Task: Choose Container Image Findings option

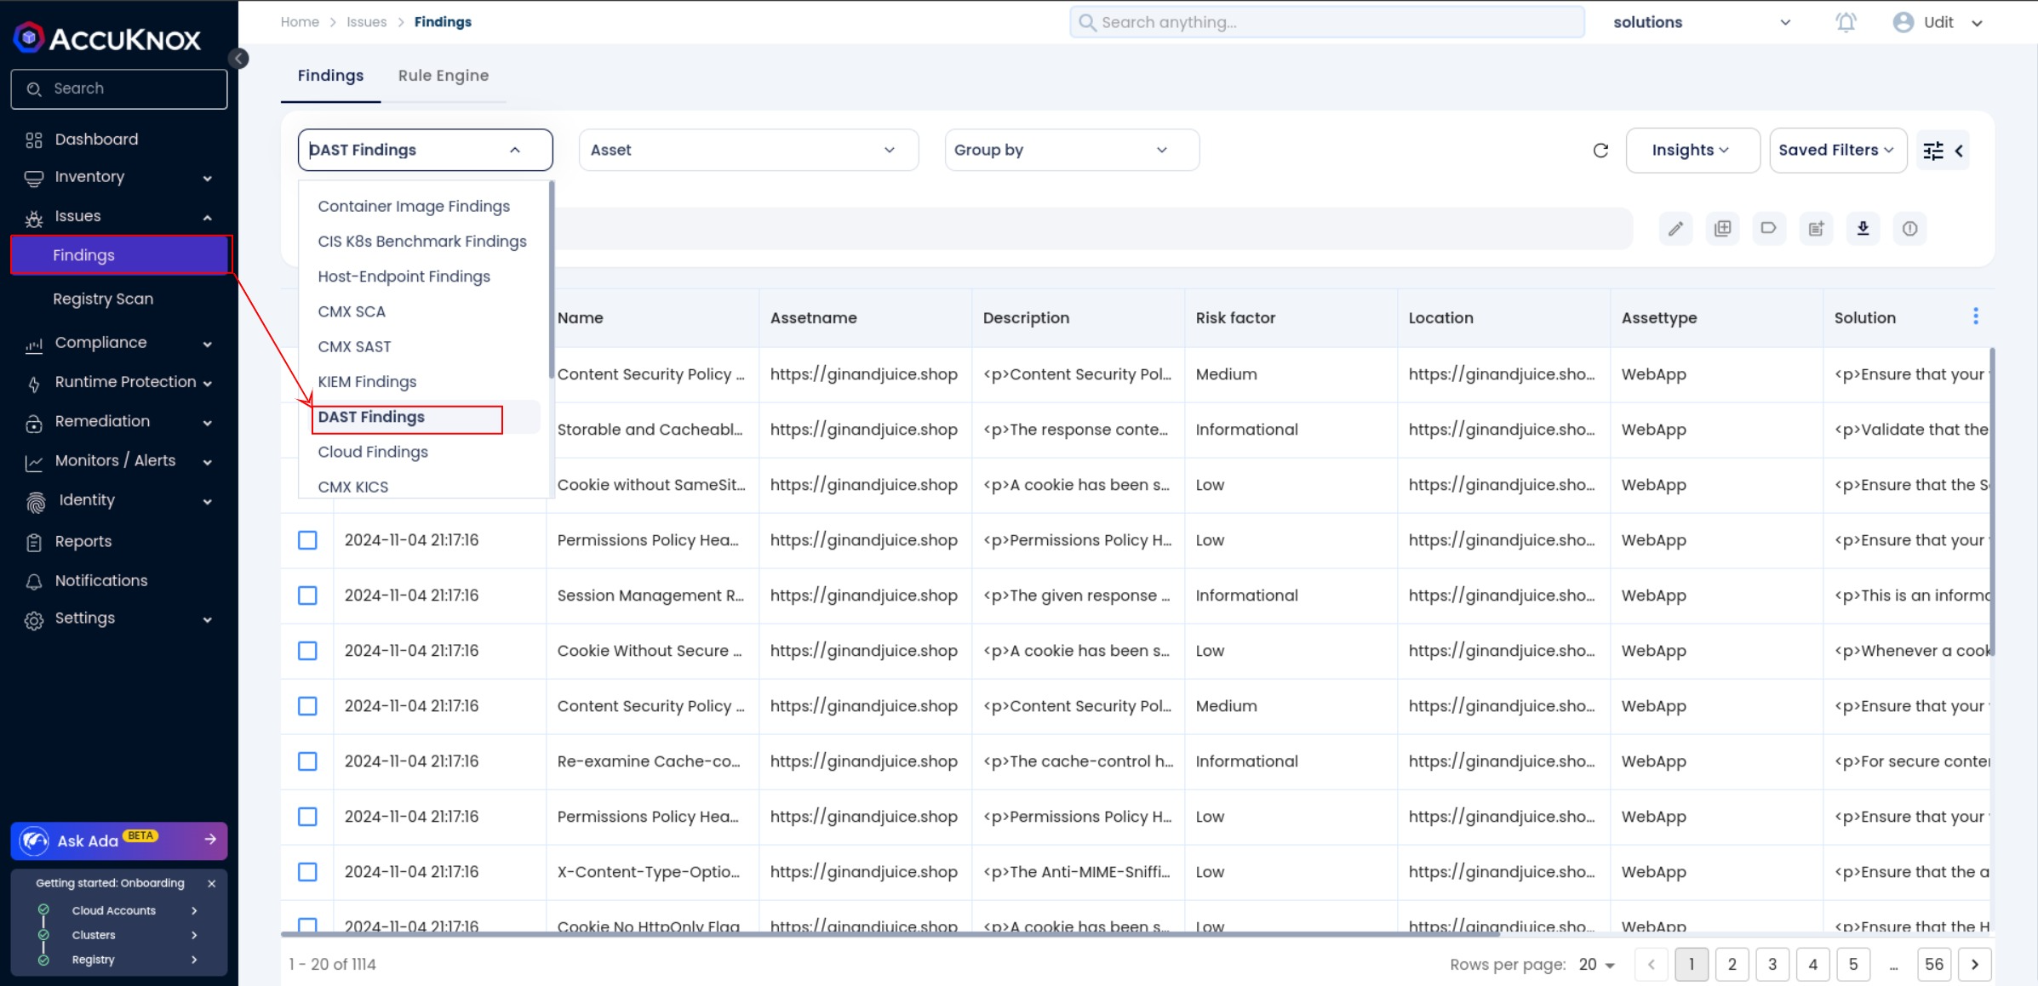Action: [x=414, y=206]
